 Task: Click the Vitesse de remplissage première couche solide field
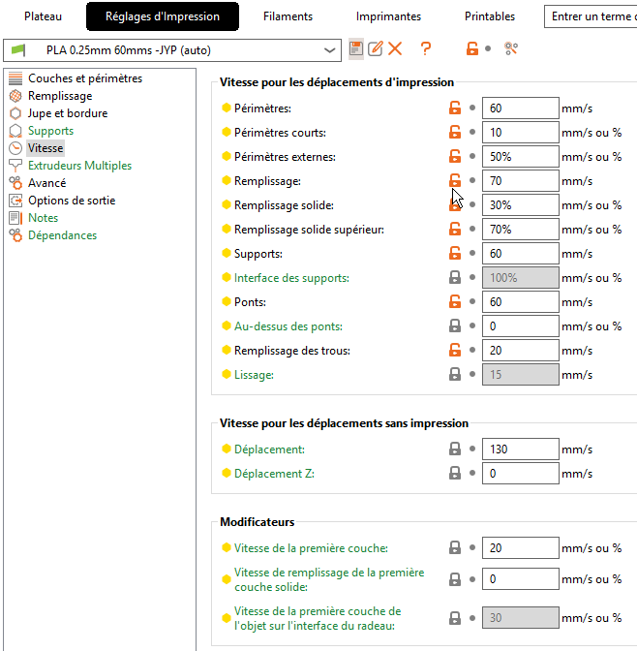point(521,578)
